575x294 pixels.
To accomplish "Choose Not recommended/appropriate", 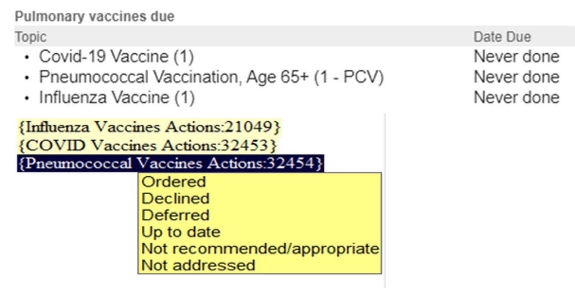I will pos(260,248).
